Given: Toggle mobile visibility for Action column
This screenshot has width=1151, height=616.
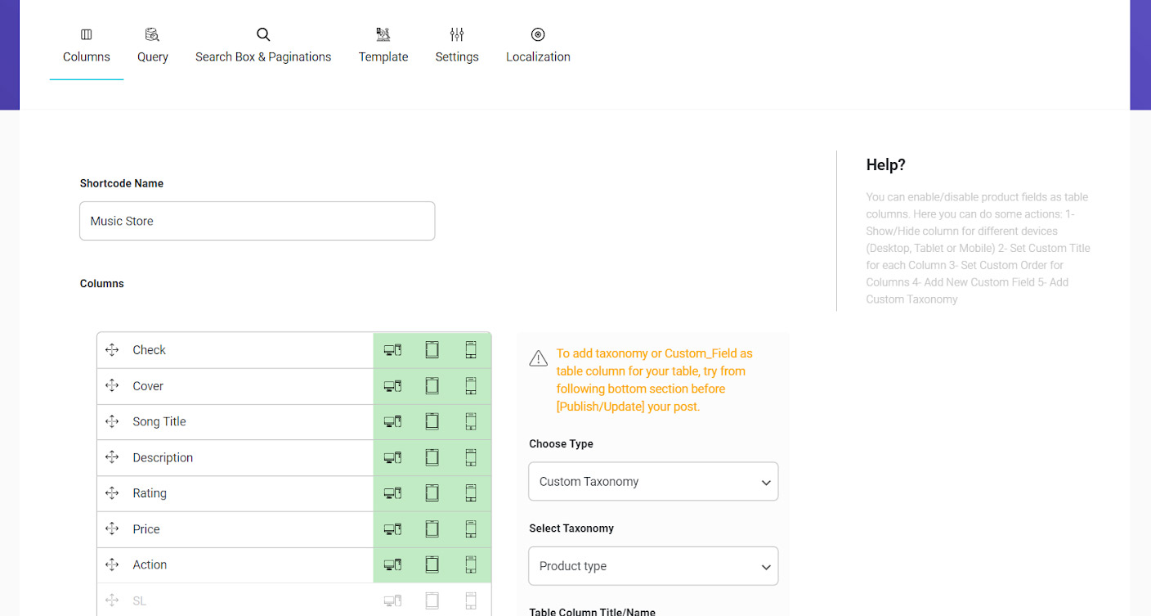Looking at the screenshot, I should [471, 564].
